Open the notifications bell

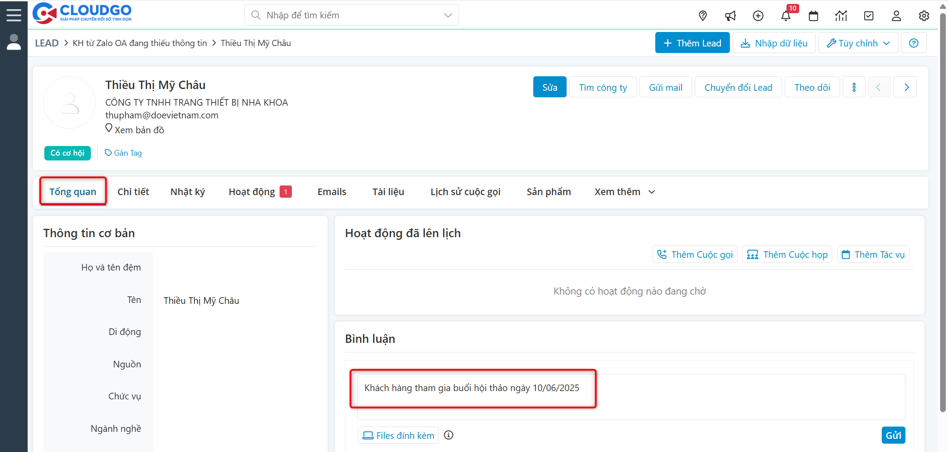click(x=786, y=16)
